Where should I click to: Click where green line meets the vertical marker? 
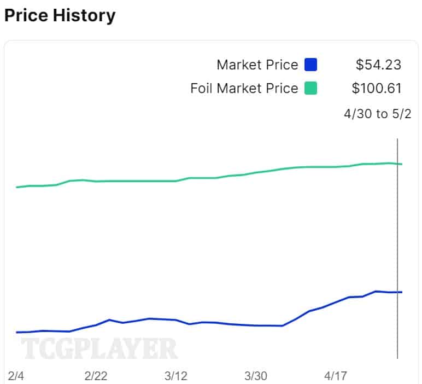point(397,164)
